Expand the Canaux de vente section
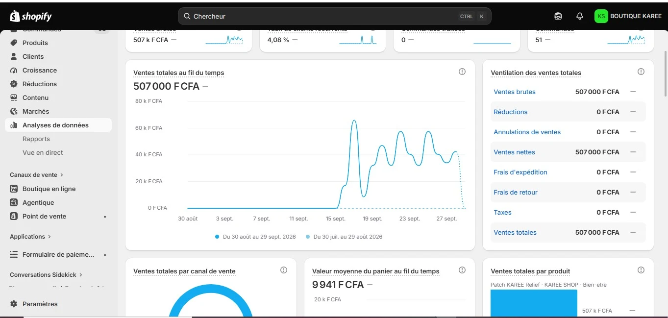Image resolution: width=668 pixels, height=318 pixels. (x=37, y=175)
